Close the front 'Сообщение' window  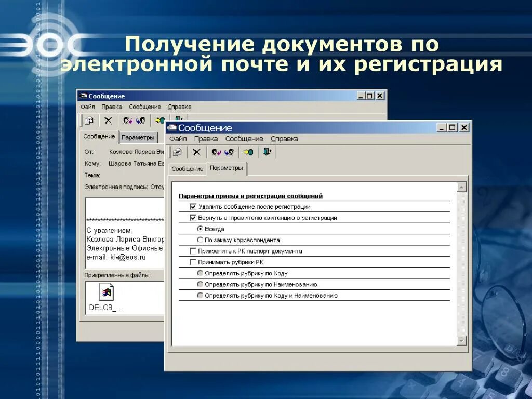pos(464,128)
